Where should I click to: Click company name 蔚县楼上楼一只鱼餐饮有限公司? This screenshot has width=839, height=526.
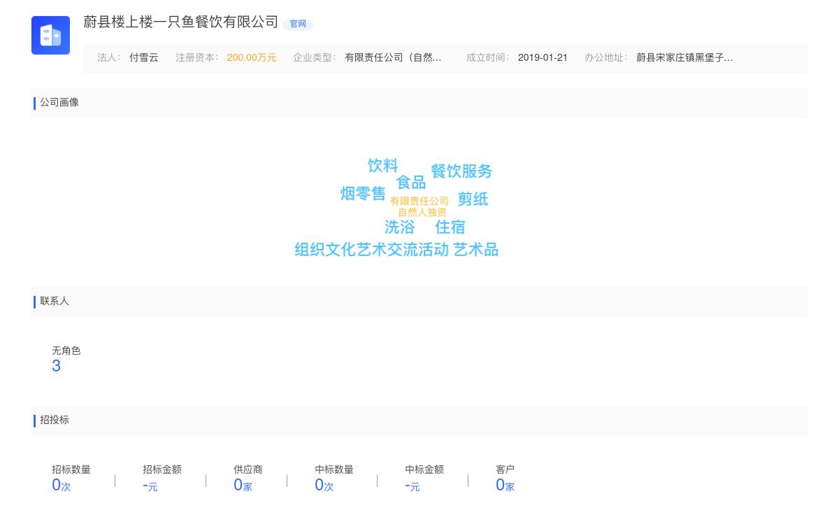pyautogui.click(x=181, y=22)
